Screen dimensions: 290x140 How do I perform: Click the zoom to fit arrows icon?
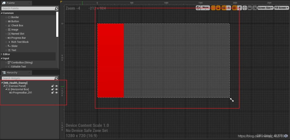[x=245, y=8]
